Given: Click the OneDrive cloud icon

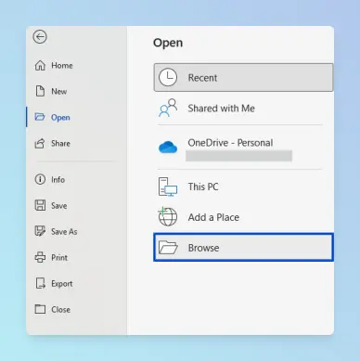Looking at the screenshot, I should tap(168, 147).
